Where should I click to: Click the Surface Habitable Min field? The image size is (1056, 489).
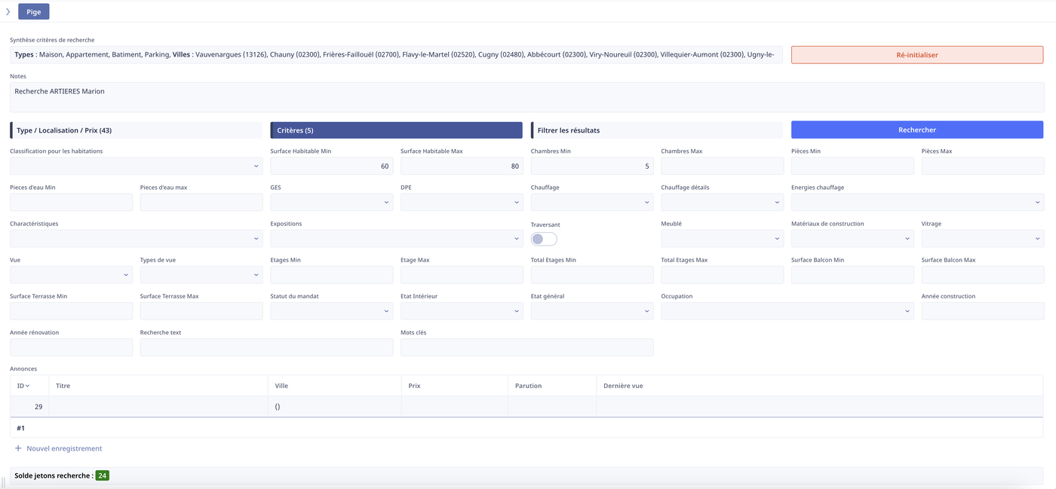331,166
